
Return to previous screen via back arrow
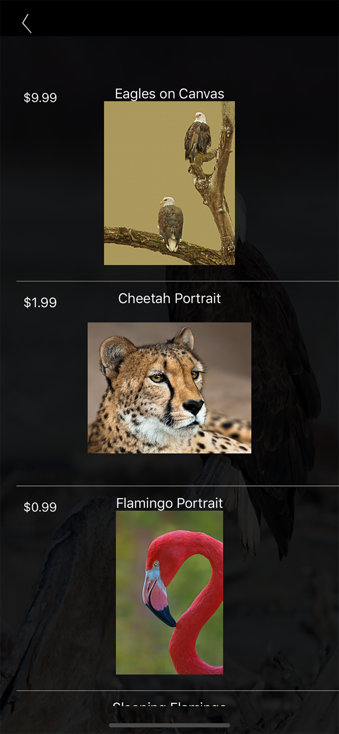27,22
